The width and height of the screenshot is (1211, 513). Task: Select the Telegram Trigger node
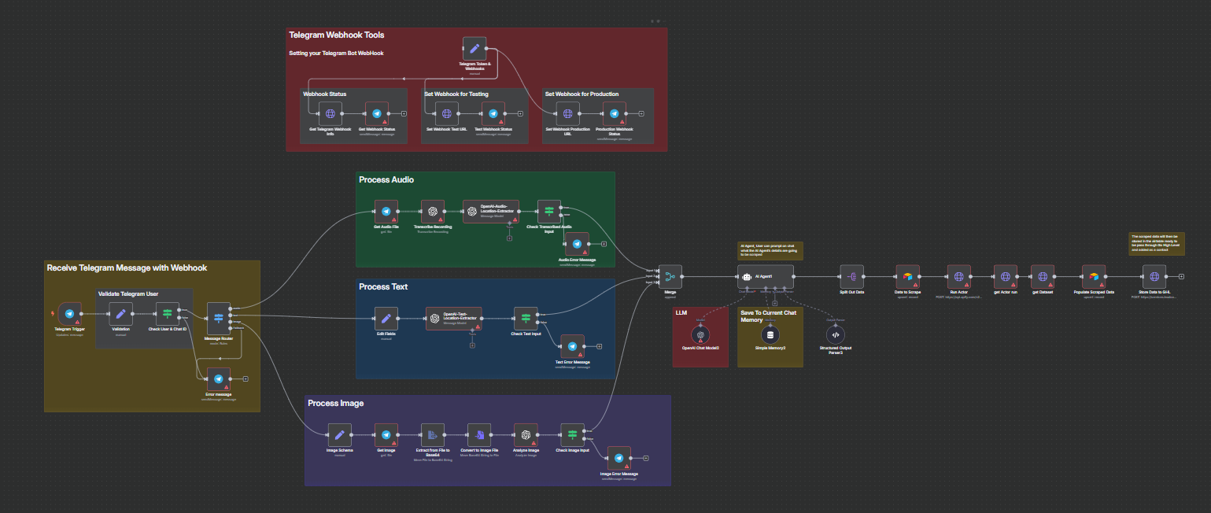pos(69,314)
